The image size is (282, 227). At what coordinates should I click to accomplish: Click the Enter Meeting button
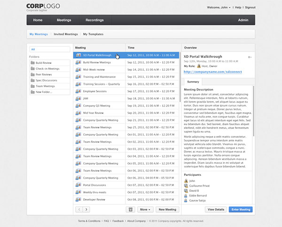[x=241, y=210]
